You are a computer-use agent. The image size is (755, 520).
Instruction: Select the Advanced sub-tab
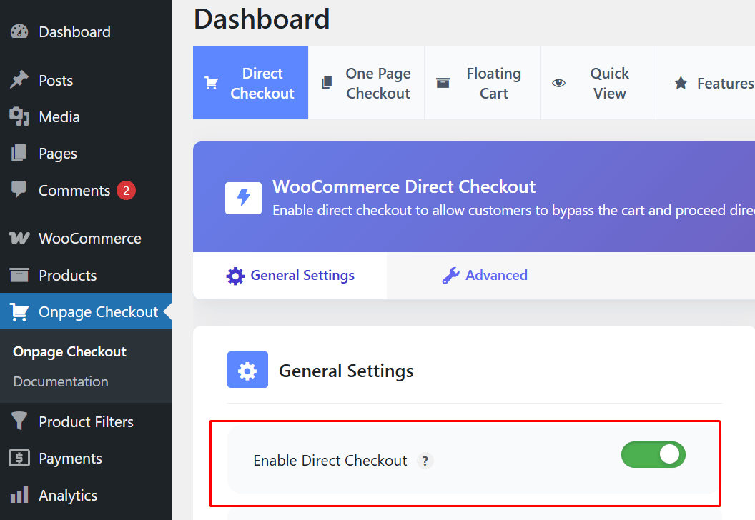point(485,276)
